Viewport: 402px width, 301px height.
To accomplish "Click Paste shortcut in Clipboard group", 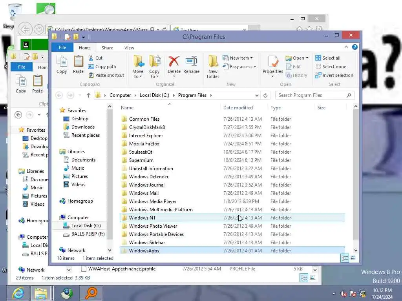I will [106, 75].
